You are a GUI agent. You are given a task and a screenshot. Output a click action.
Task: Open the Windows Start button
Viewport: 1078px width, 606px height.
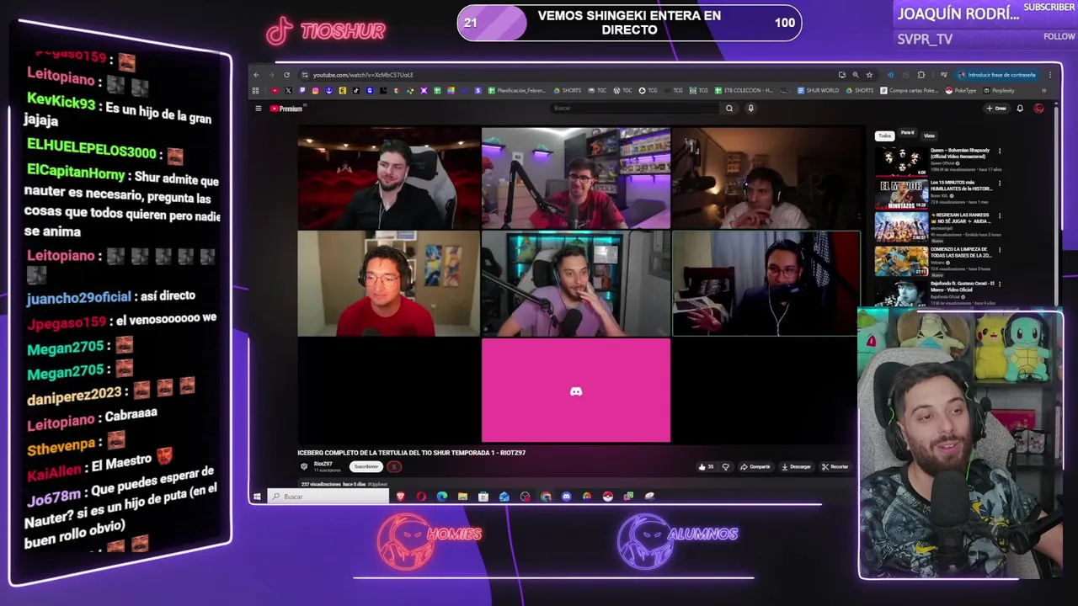tap(257, 497)
